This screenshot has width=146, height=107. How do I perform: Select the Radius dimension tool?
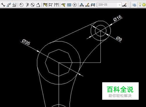[x=21, y=5]
